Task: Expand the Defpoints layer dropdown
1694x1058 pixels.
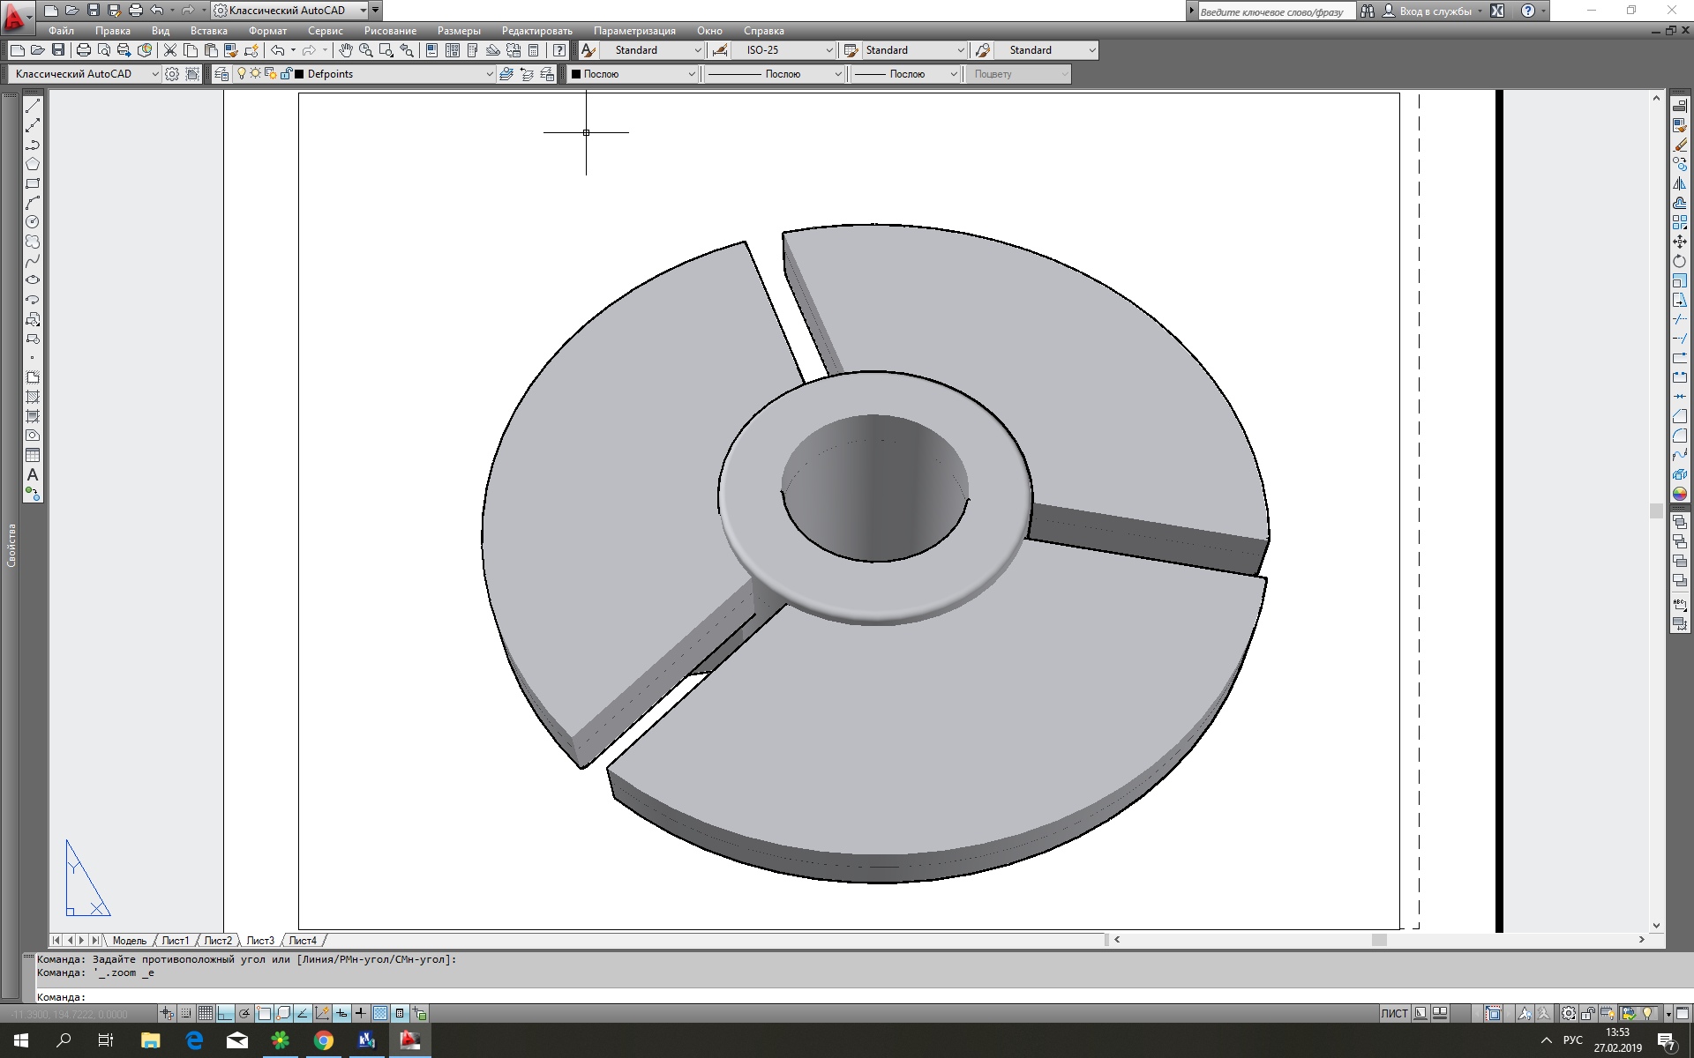Action: pyautogui.click(x=490, y=74)
